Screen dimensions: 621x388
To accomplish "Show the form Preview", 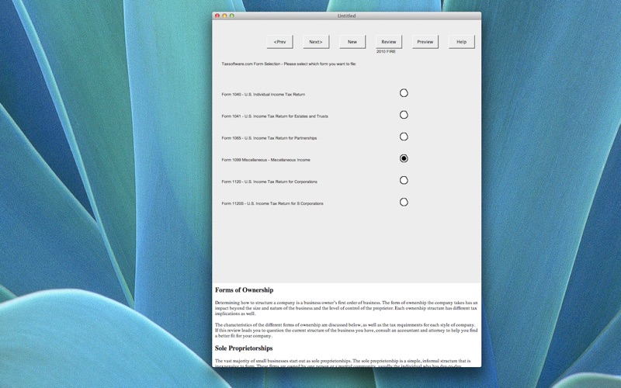I will tap(425, 42).
